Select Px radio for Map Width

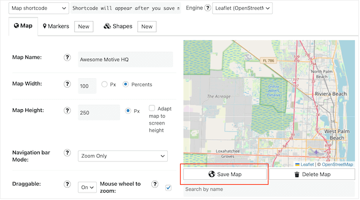[x=104, y=84]
